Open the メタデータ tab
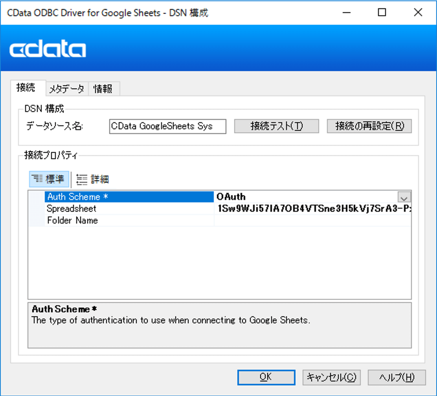 pos(67,89)
